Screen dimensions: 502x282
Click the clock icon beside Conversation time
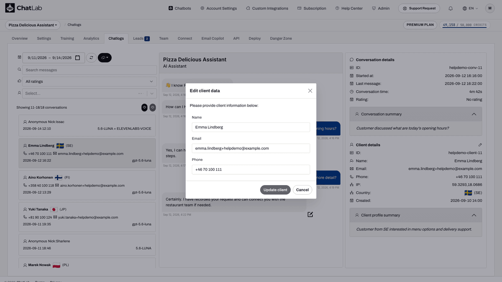tap(352, 91)
